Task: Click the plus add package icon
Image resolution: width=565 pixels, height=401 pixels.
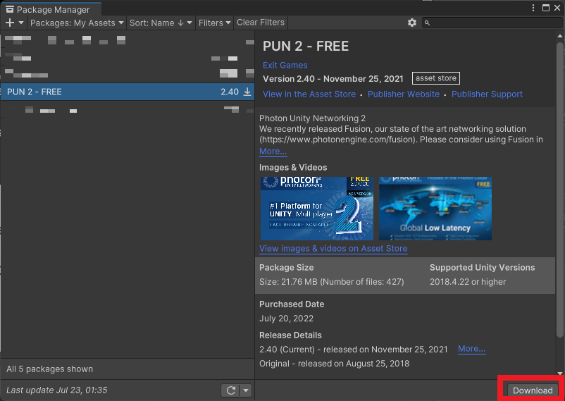Action: click(10, 23)
